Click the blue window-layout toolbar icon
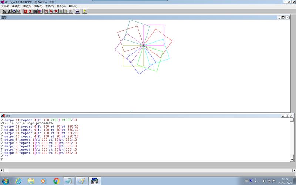Image resolution: width=296 pixels, height=185 pixels. tap(77, 11)
